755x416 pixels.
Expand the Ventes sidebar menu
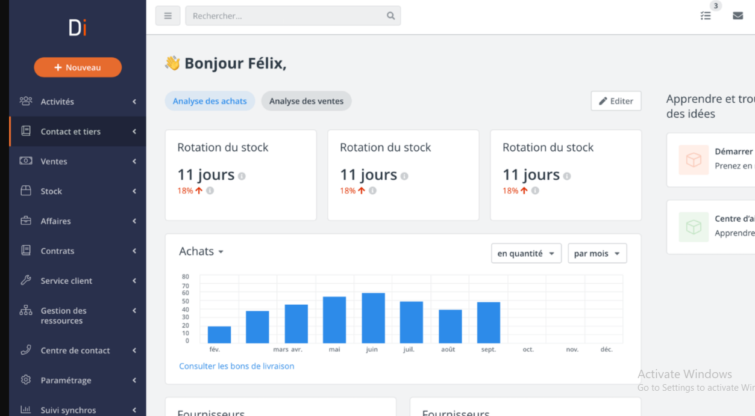(x=77, y=161)
